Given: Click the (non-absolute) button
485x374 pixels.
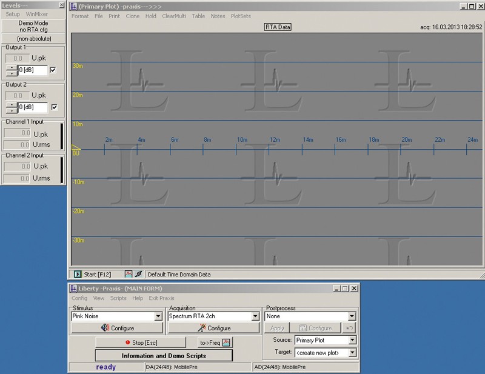Looking at the screenshot, I should pyautogui.click(x=33, y=39).
